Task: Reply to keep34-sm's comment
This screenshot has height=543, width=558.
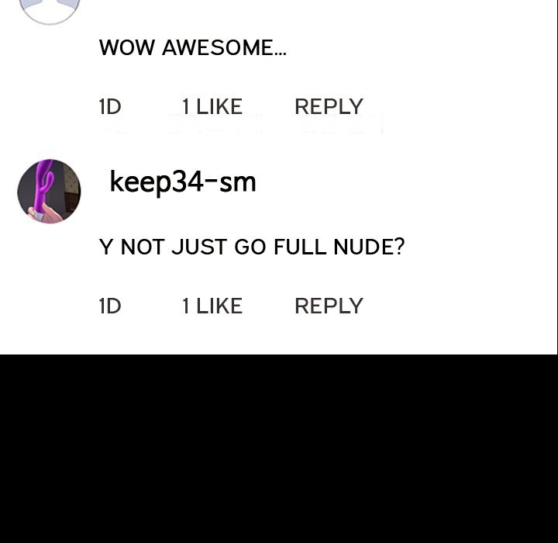Action: point(329,306)
